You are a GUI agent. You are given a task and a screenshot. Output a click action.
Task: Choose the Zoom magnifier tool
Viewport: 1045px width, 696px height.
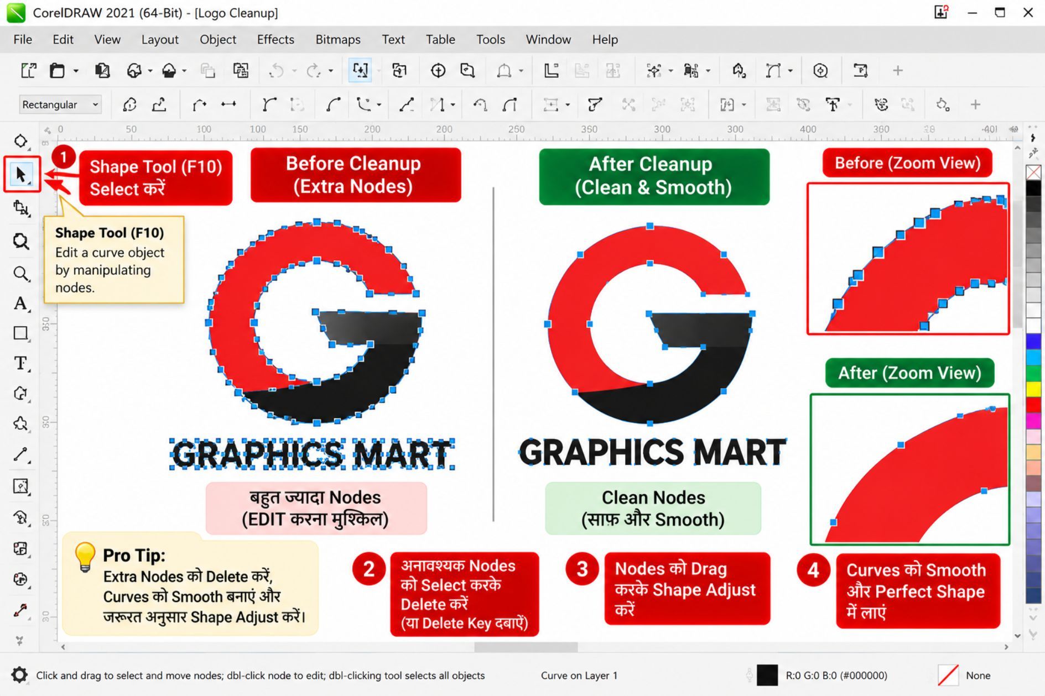point(21,274)
